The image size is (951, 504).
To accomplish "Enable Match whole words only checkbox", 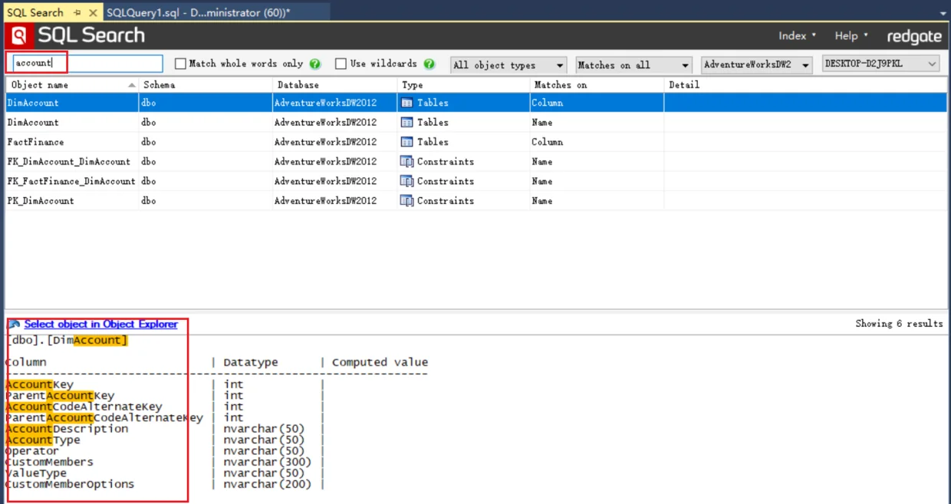I will [x=180, y=64].
